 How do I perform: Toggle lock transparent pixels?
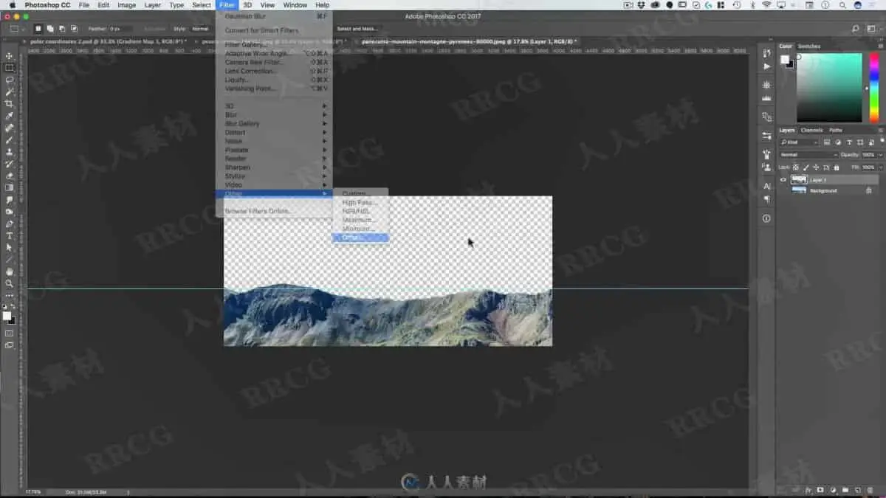point(797,167)
